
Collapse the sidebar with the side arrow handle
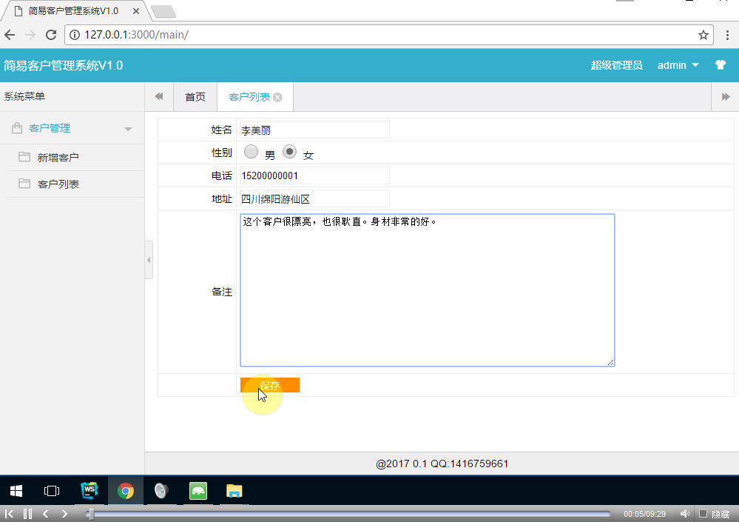tap(149, 260)
